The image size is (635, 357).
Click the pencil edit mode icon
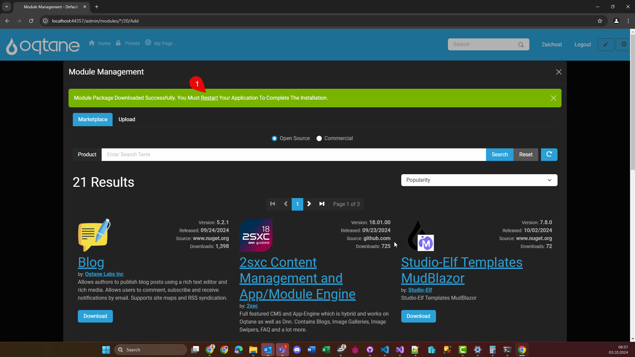point(606,44)
